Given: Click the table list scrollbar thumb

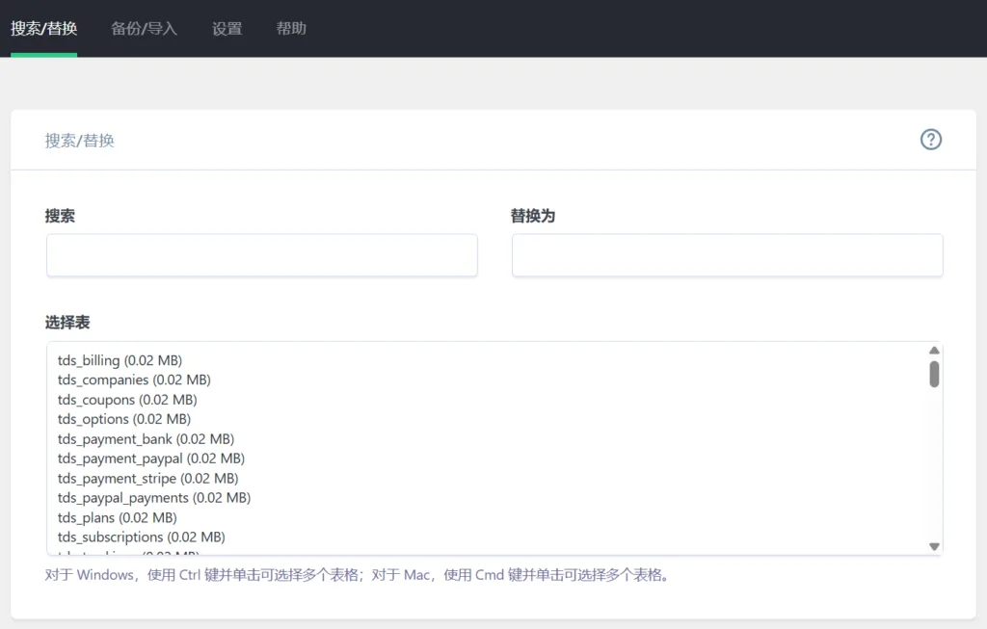Looking at the screenshot, I should (x=934, y=374).
